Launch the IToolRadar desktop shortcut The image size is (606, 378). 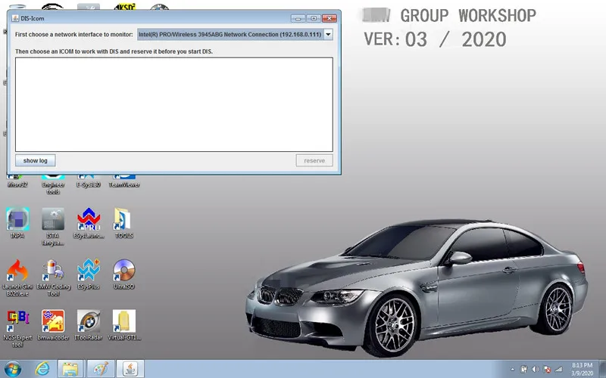(x=89, y=325)
